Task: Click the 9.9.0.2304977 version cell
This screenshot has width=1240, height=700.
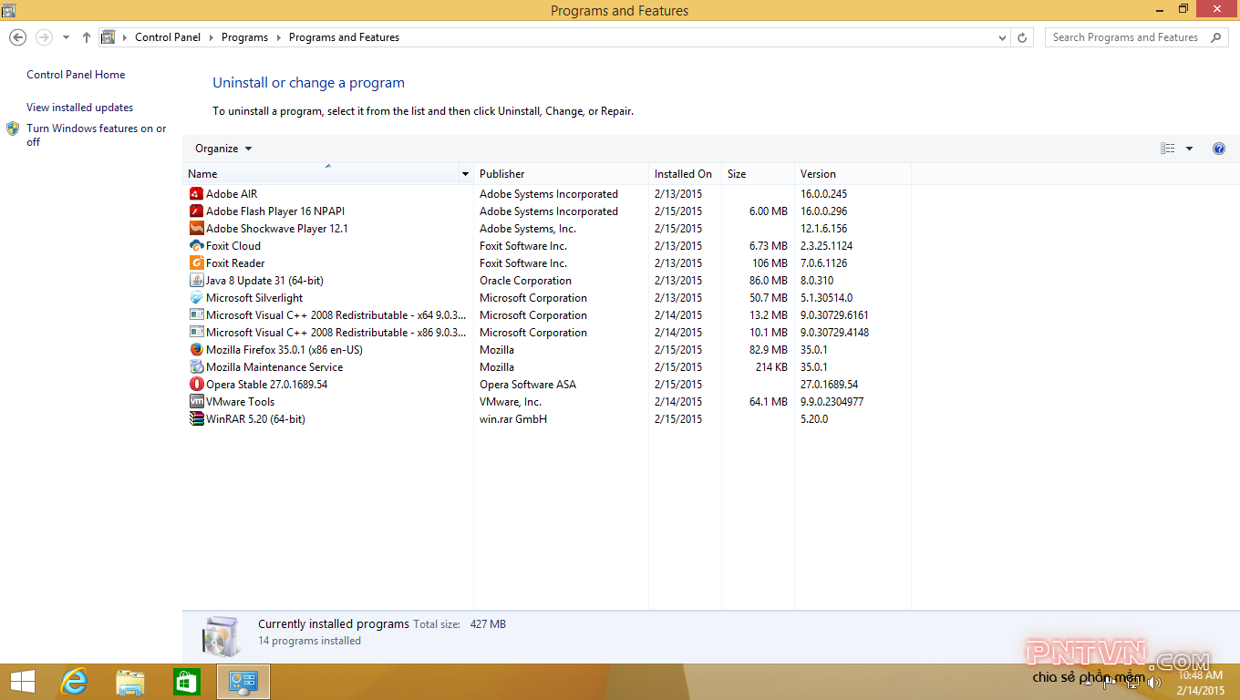Action: click(x=832, y=402)
